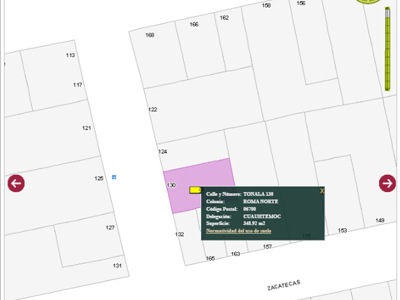This screenshot has width=400, height=300.
Task: Select lot number 166
Action: coord(194,24)
